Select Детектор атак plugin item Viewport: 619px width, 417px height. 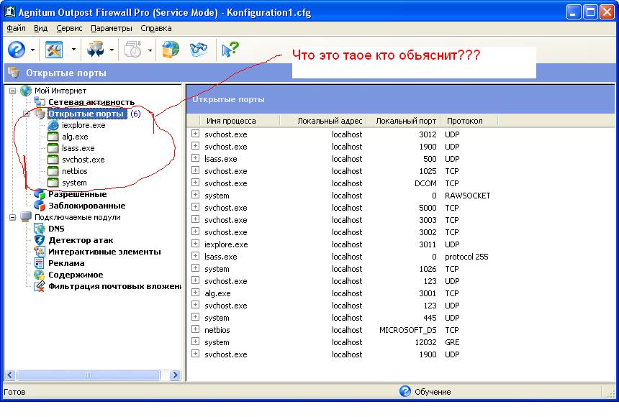coord(81,240)
